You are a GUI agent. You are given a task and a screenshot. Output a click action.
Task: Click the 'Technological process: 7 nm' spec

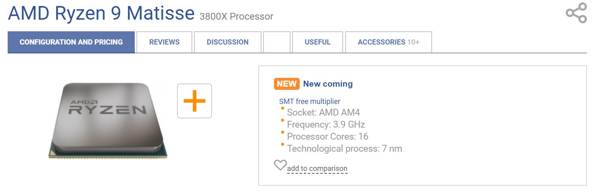344,149
